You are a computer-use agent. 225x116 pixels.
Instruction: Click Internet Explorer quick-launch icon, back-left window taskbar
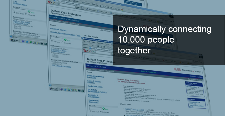point(27,42)
